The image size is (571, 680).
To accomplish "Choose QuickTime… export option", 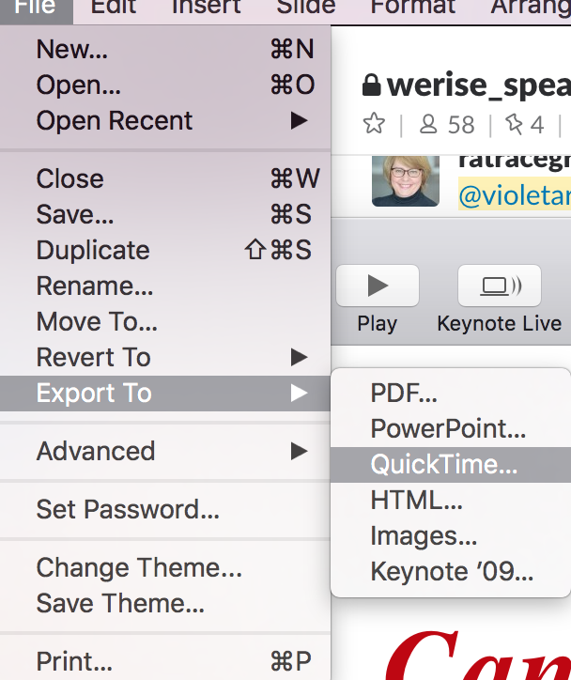I will click(x=451, y=465).
